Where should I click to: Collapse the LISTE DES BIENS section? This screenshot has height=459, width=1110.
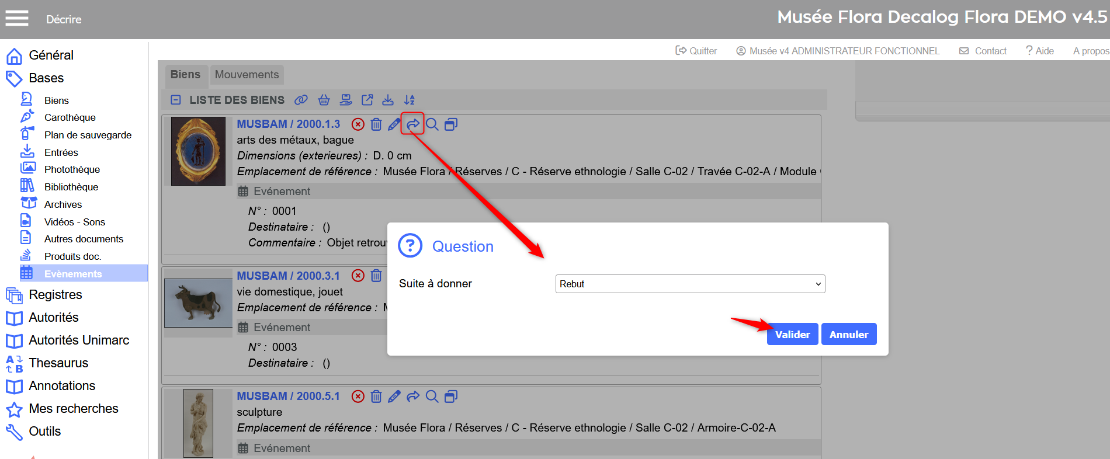click(x=176, y=100)
